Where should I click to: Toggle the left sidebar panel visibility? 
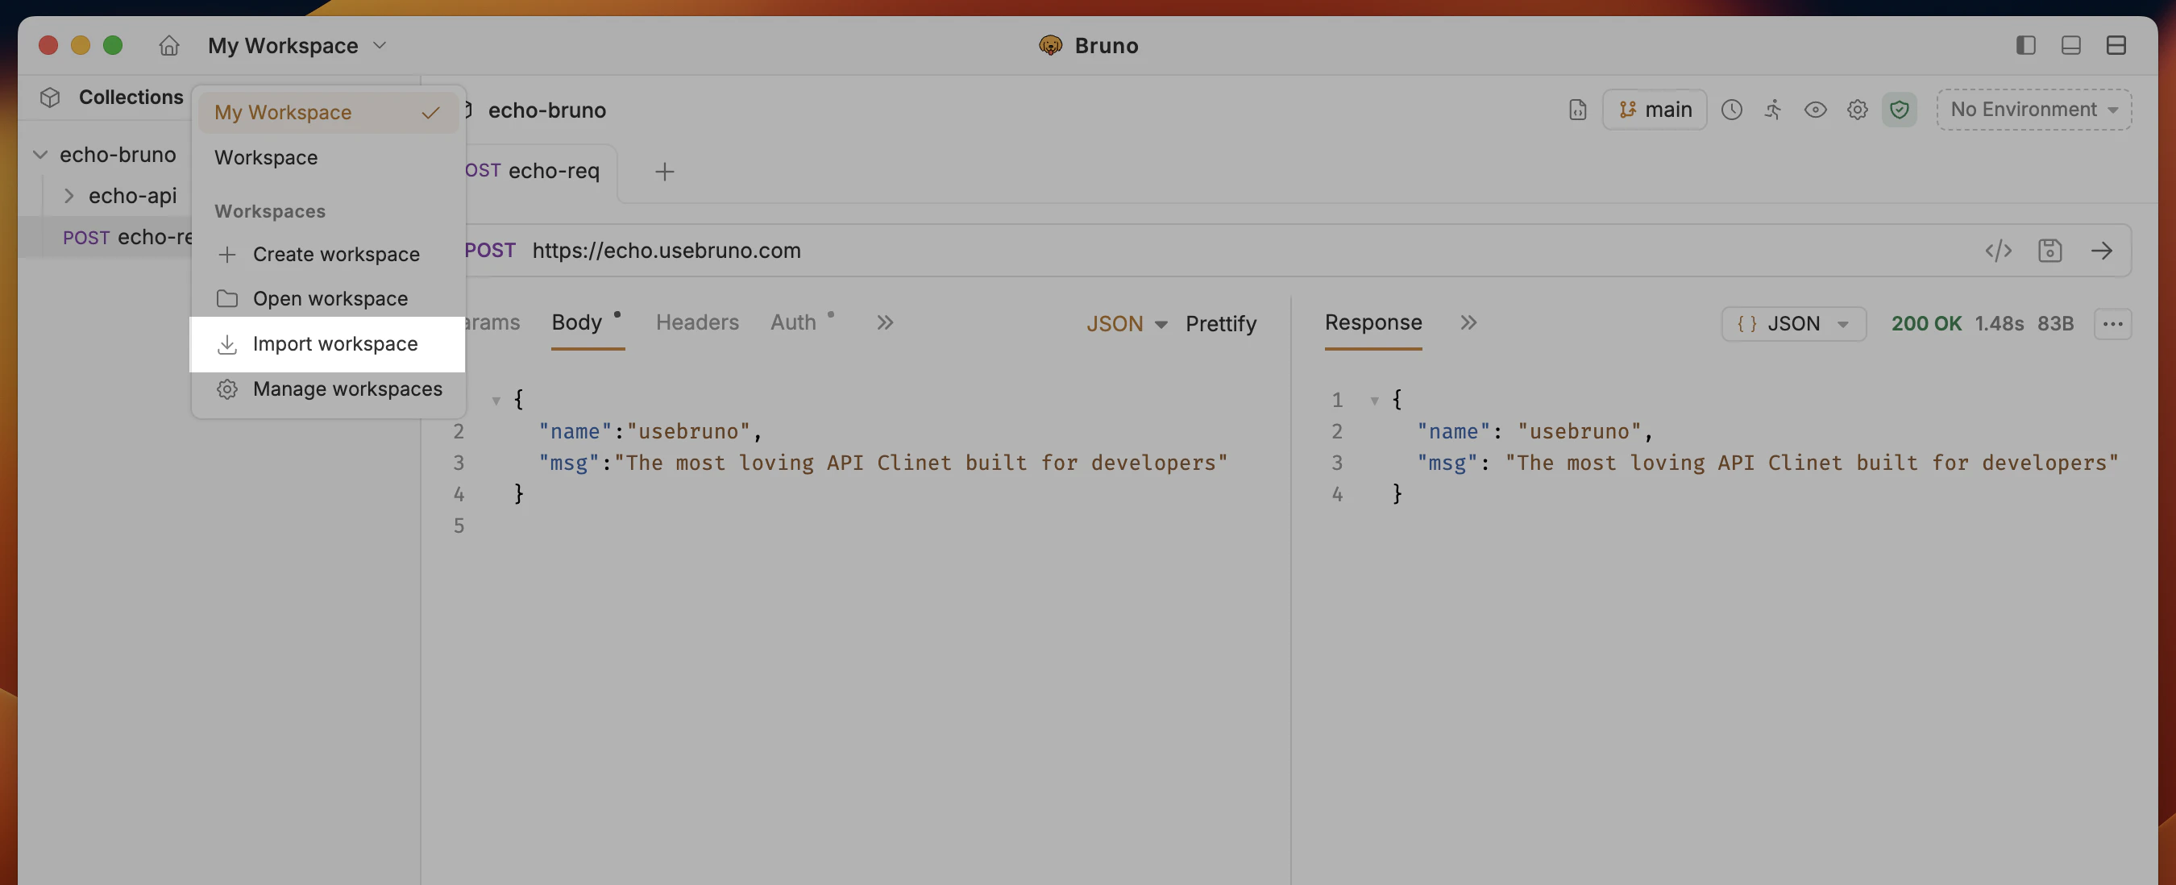[2024, 45]
